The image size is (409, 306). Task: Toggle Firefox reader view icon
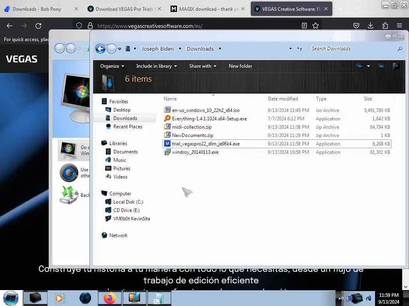coord(304,25)
